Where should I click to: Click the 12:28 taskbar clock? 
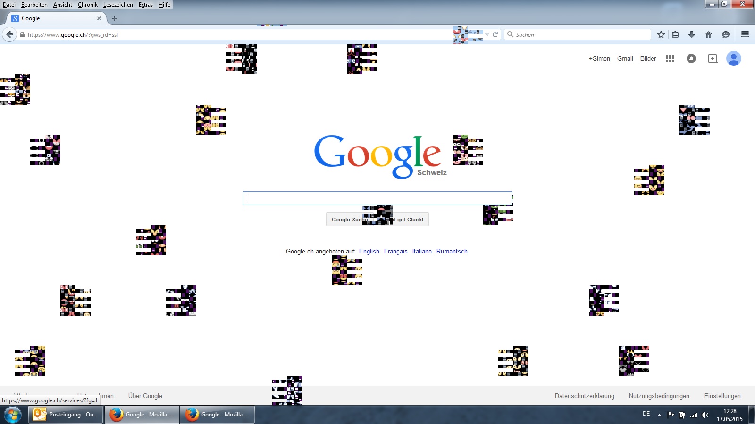[x=730, y=415]
